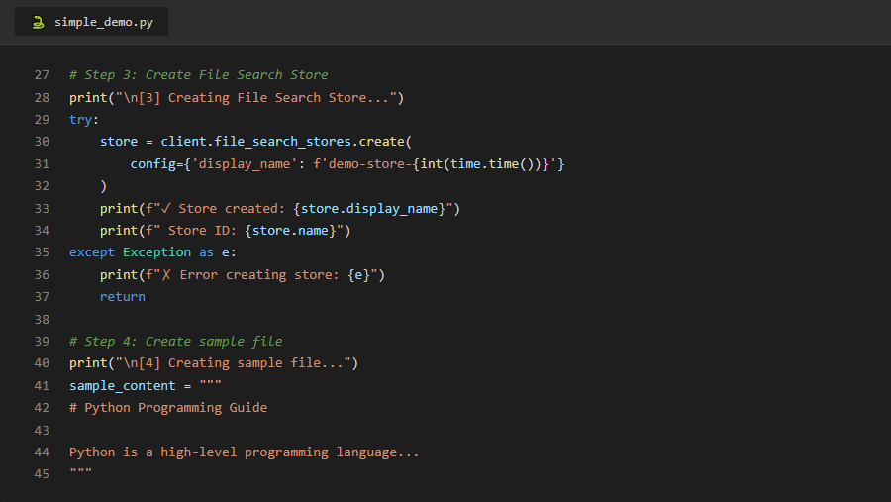This screenshot has height=502, width=891.
Task: Click the 'store' variable on line 30
Action: tap(119, 141)
